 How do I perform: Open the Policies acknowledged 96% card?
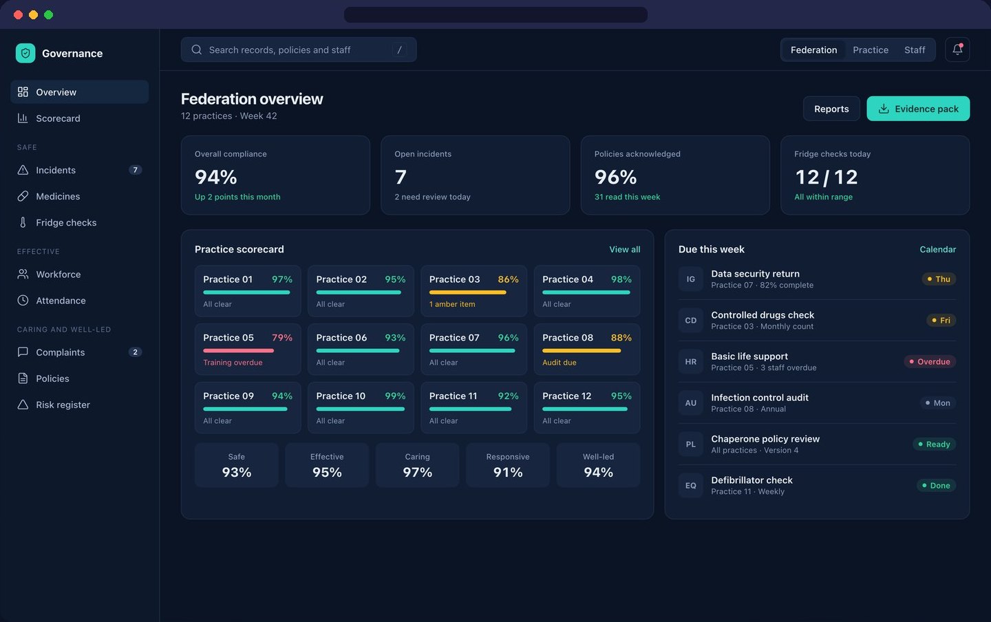click(675, 175)
